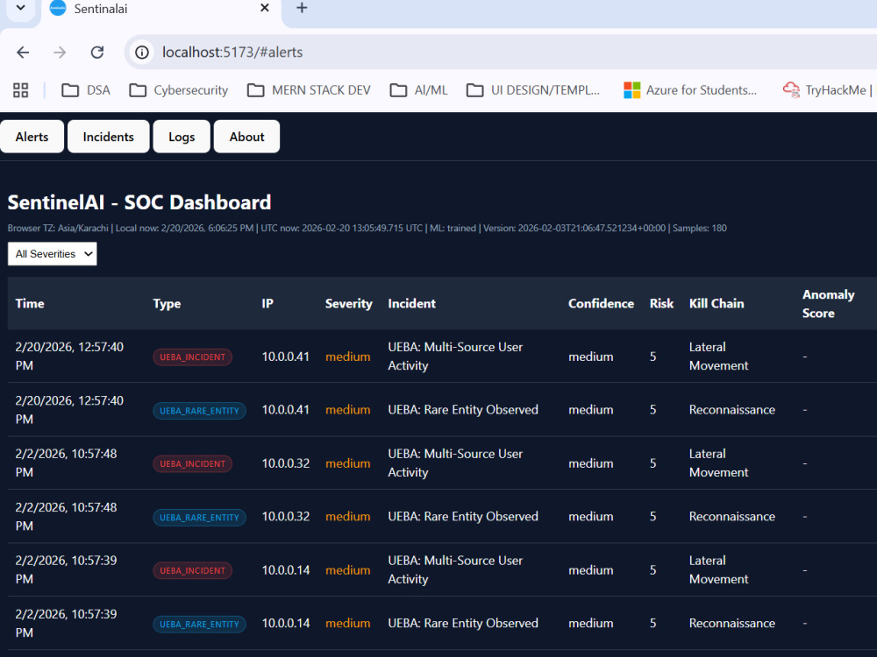
Task: Click the browser forward arrow
Action: pyautogui.click(x=60, y=53)
